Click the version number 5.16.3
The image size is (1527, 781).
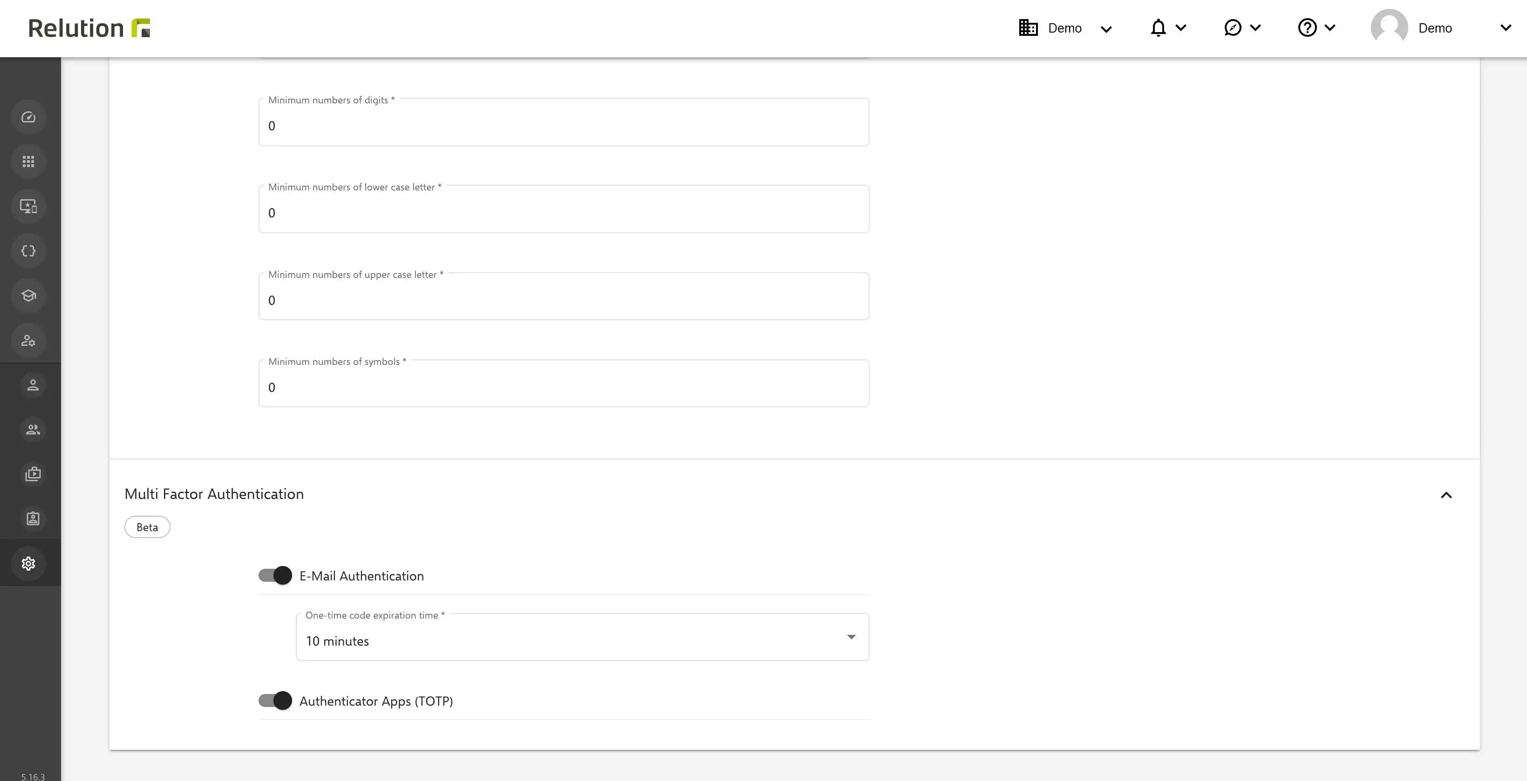point(33,776)
